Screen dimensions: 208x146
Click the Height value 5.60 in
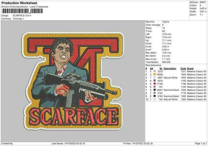(203, 8)
